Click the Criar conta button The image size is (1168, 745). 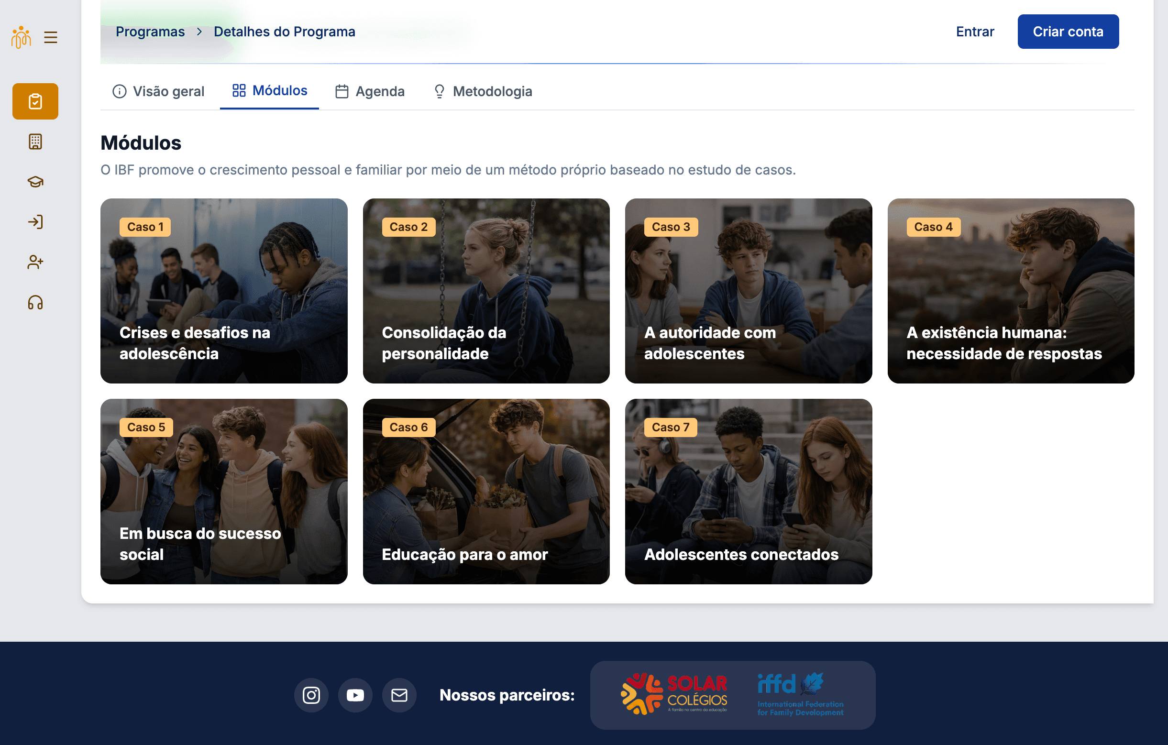pos(1068,32)
